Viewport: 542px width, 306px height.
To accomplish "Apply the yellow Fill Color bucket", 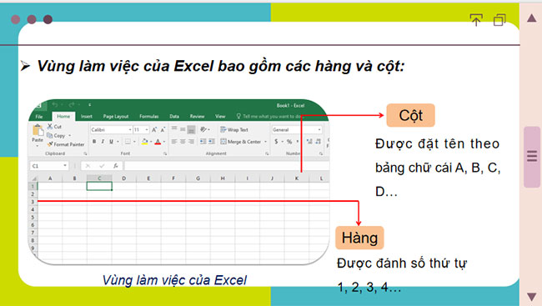I will click(145, 142).
